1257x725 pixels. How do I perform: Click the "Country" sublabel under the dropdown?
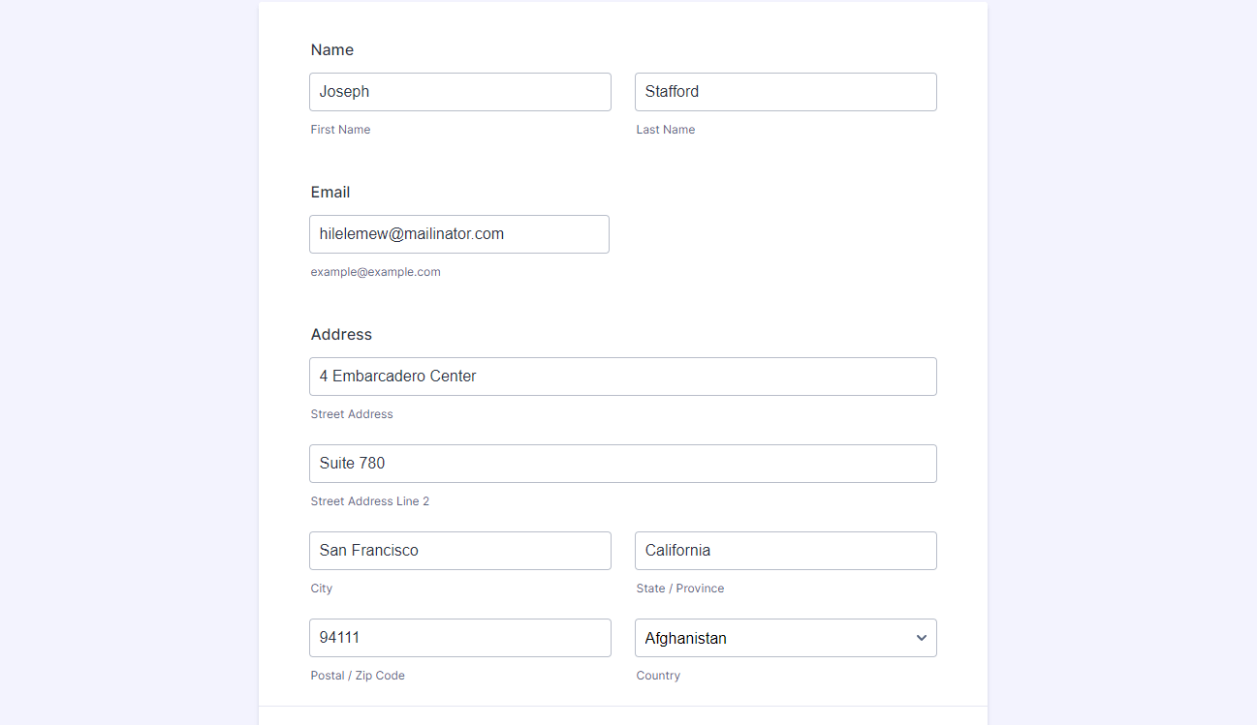click(x=658, y=676)
